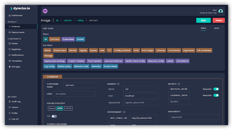233x130 pixels.
Task: Click the Ingress upload limit field
Action: click(x=141, y=103)
